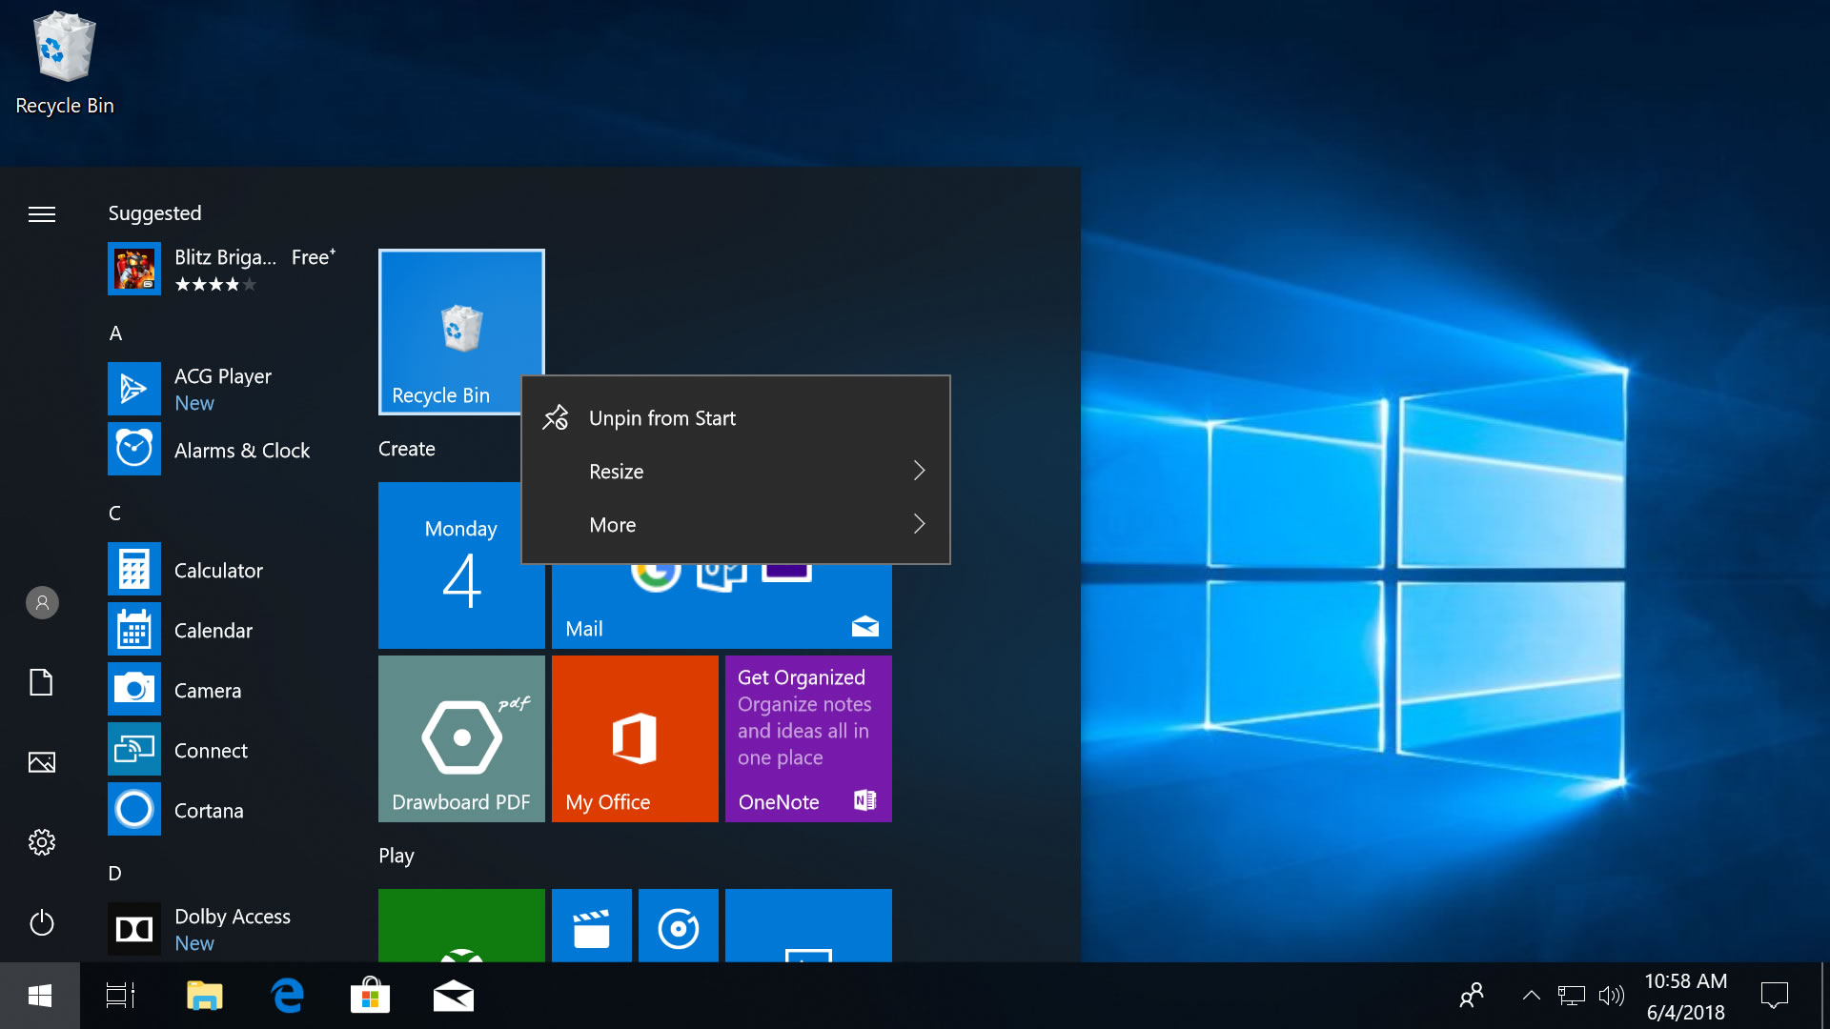
Task: Open Cortana from the app list
Action: tap(210, 810)
